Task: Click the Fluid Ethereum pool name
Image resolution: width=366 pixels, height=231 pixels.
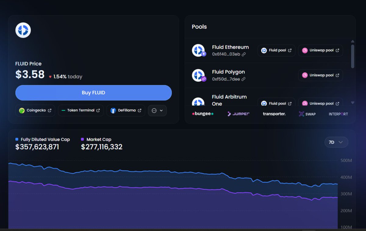Action: [x=230, y=47]
